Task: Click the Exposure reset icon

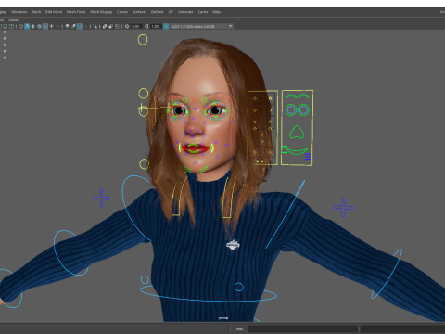Action: click(127, 26)
